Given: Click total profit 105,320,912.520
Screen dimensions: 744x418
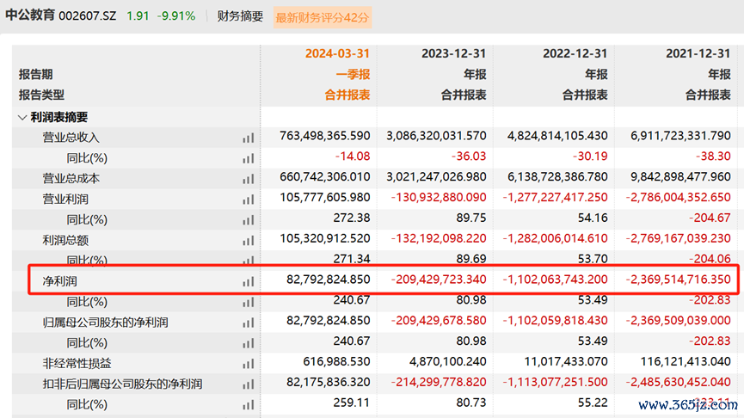Looking at the screenshot, I should pos(325,238).
